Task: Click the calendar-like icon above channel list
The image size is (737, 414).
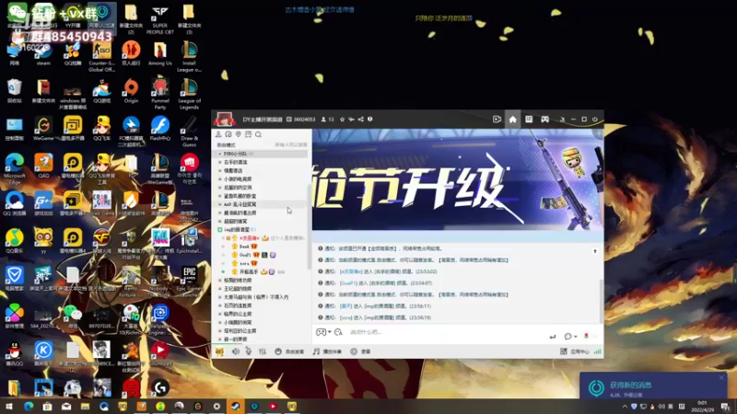Action: 248,134
